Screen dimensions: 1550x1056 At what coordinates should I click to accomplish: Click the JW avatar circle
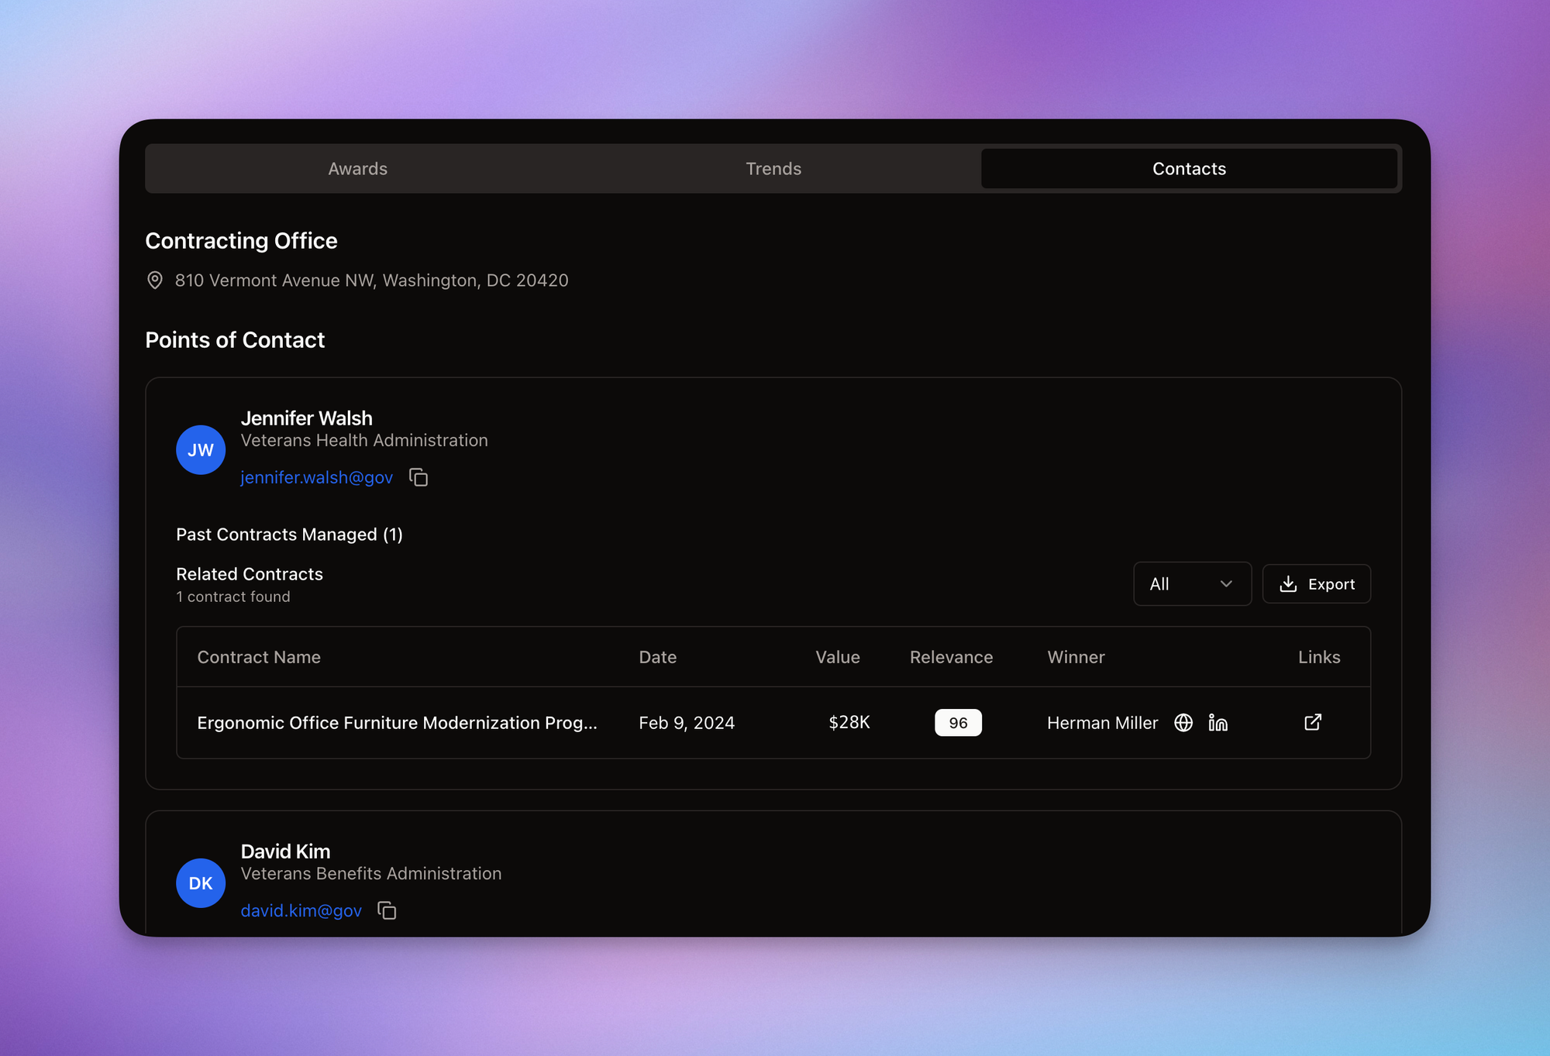pyautogui.click(x=201, y=450)
